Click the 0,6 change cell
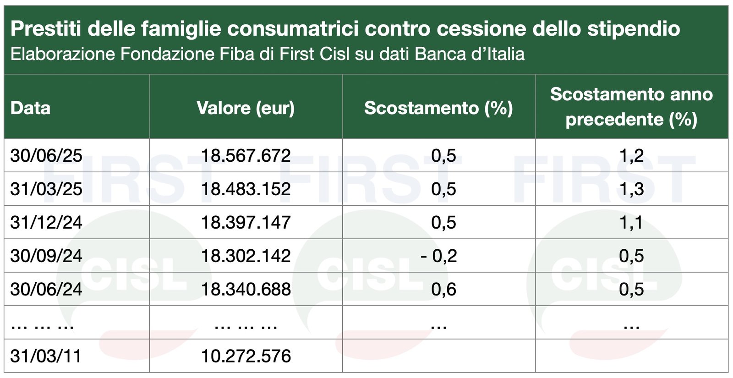The width and height of the screenshot is (733, 378). [x=443, y=289]
